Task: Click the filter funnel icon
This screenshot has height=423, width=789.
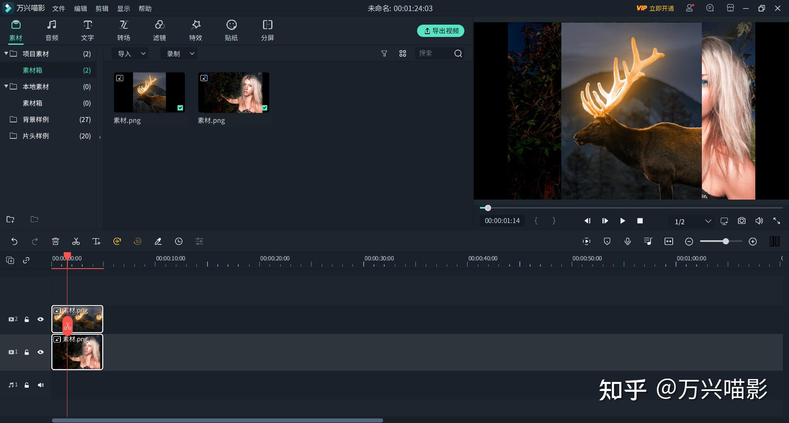Action: coord(384,53)
